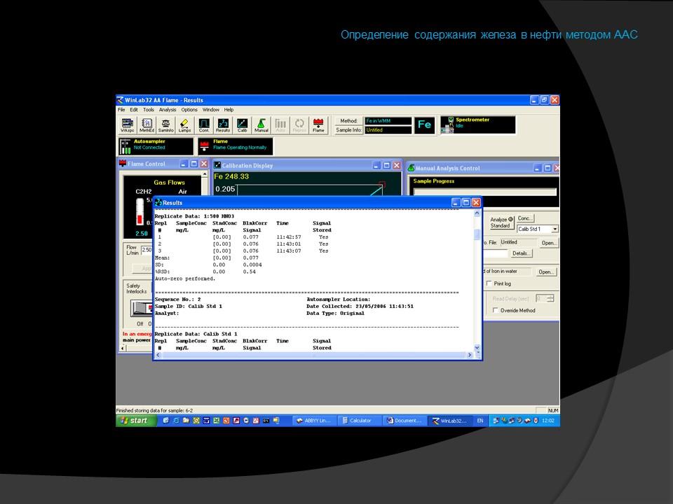Click the Conc... button
The image size is (673, 504).
point(526,218)
